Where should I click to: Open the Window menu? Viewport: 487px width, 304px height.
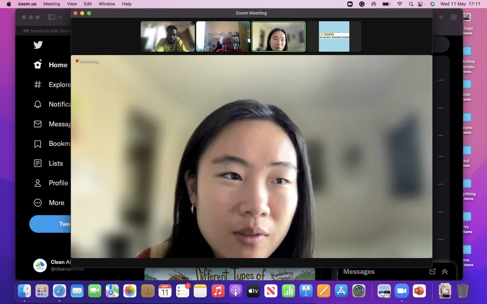tap(107, 4)
